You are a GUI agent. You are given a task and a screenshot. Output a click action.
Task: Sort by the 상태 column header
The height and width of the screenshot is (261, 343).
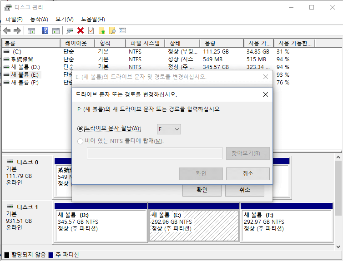click(x=182, y=43)
